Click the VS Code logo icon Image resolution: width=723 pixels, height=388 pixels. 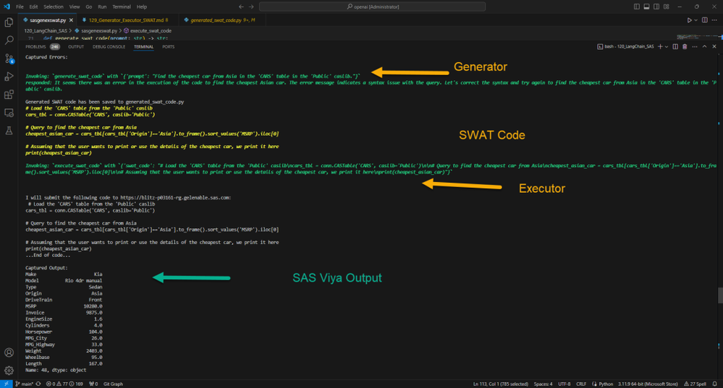(7, 7)
